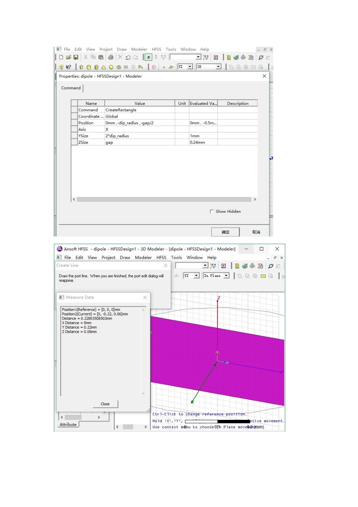Click right scroll arrow of Properties table scrollbar

click(x=255, y=200)
